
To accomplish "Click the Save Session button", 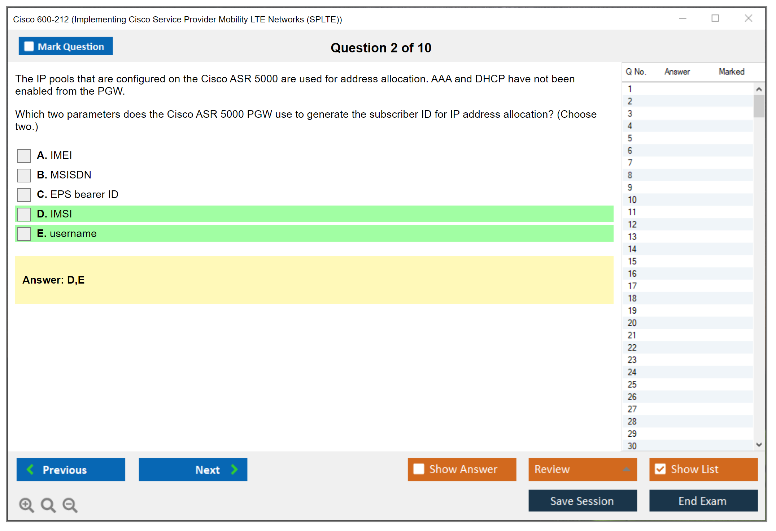I will click(582, 501).
